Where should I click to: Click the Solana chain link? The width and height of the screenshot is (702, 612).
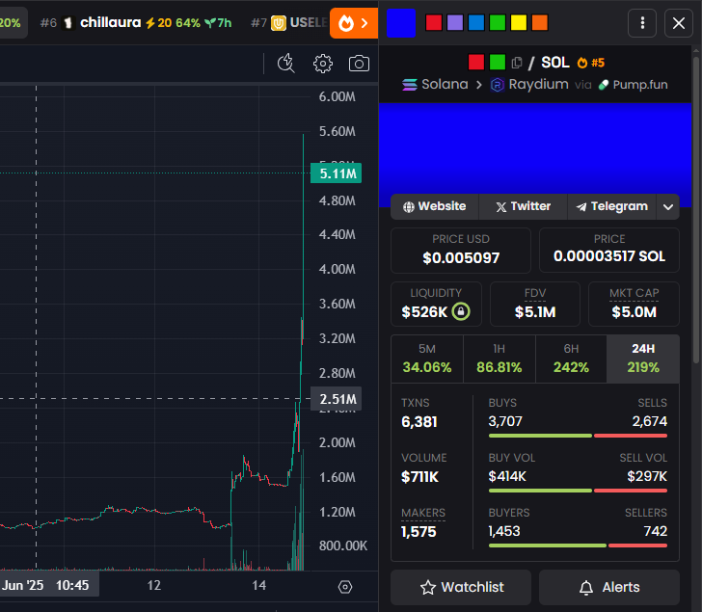point(435,84)
